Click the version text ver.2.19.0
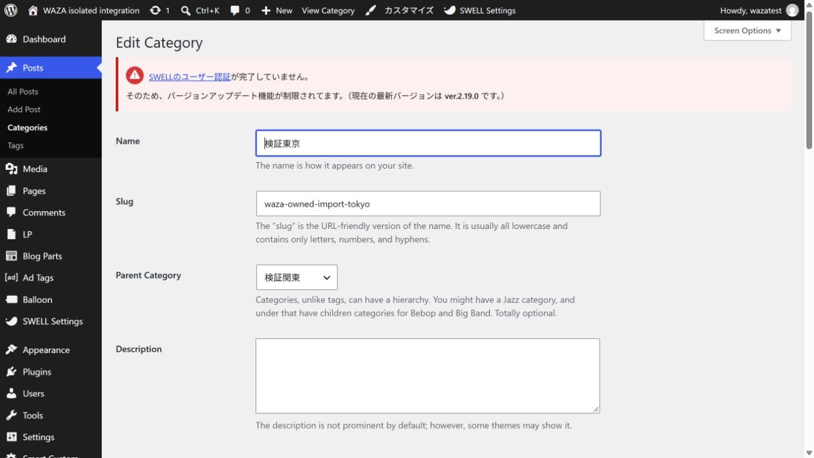814x458 pixels. click(x=461, y=96)
